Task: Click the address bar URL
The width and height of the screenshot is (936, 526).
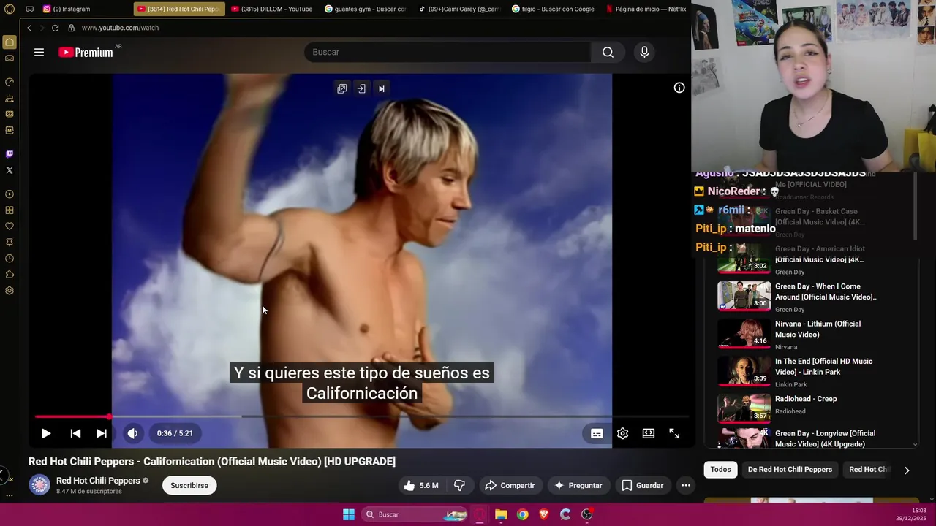Action: click(x=120, y=28)
